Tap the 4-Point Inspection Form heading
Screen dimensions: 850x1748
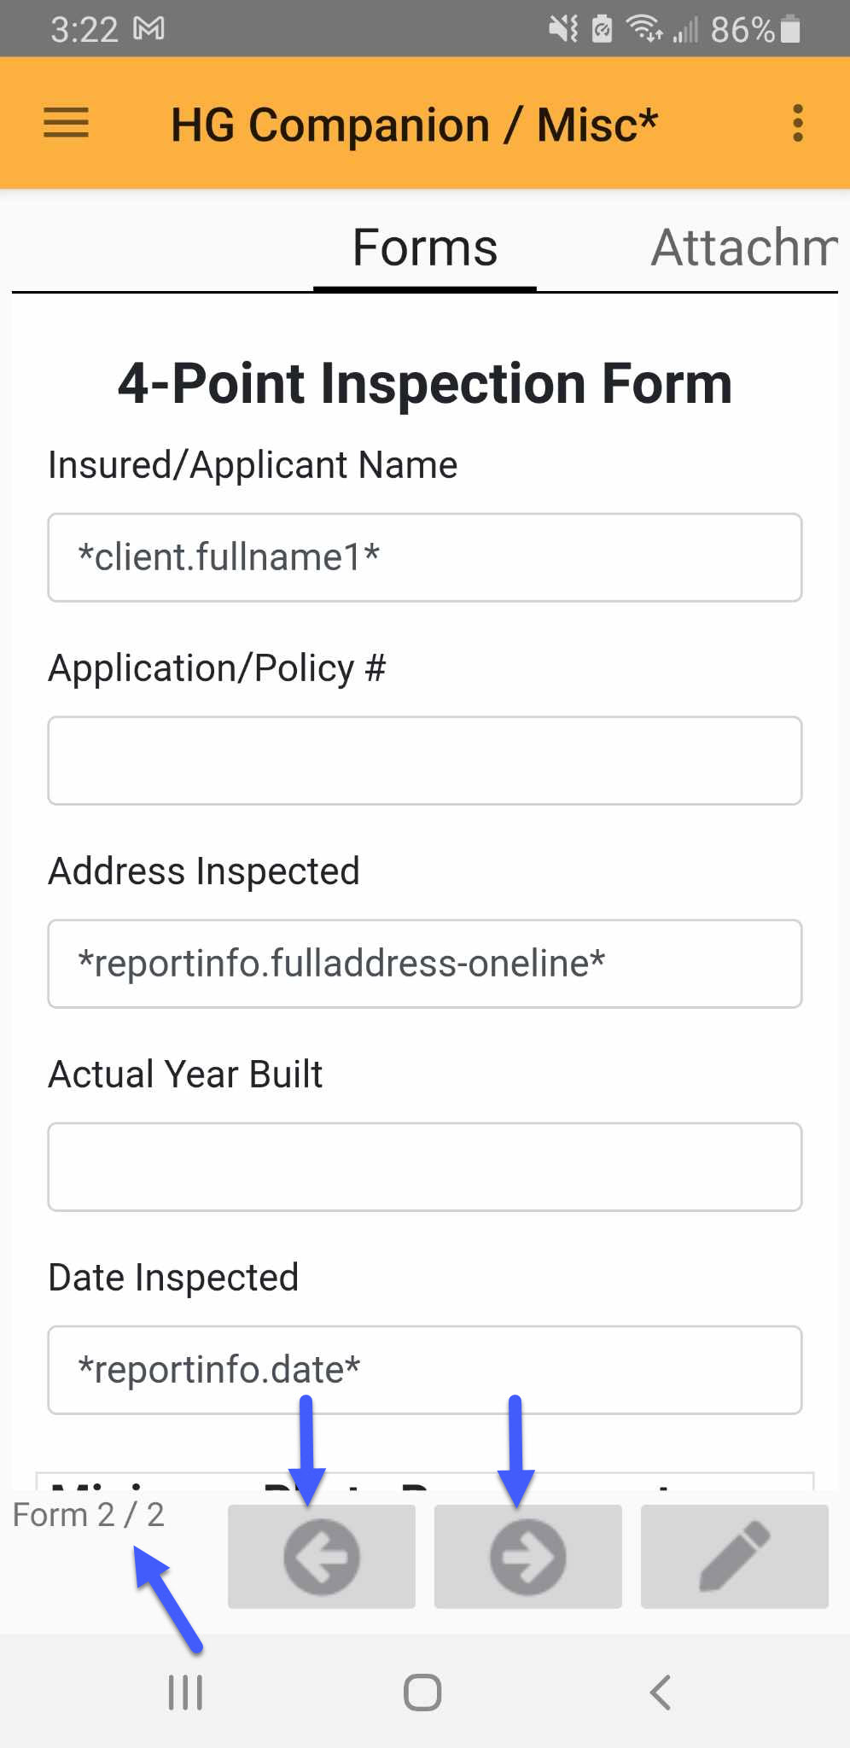pos(425,383)
